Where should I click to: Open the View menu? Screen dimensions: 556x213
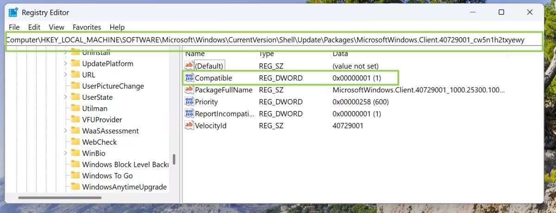57,27
